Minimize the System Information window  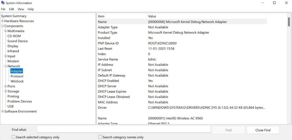pos(263,3)
